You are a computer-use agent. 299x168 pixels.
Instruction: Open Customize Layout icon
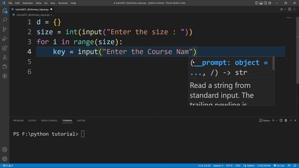click(x=270, y=3)
